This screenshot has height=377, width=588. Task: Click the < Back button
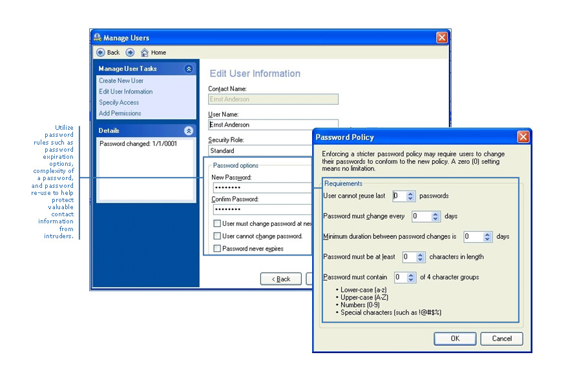pyautogui.click(x=281, y=279)
